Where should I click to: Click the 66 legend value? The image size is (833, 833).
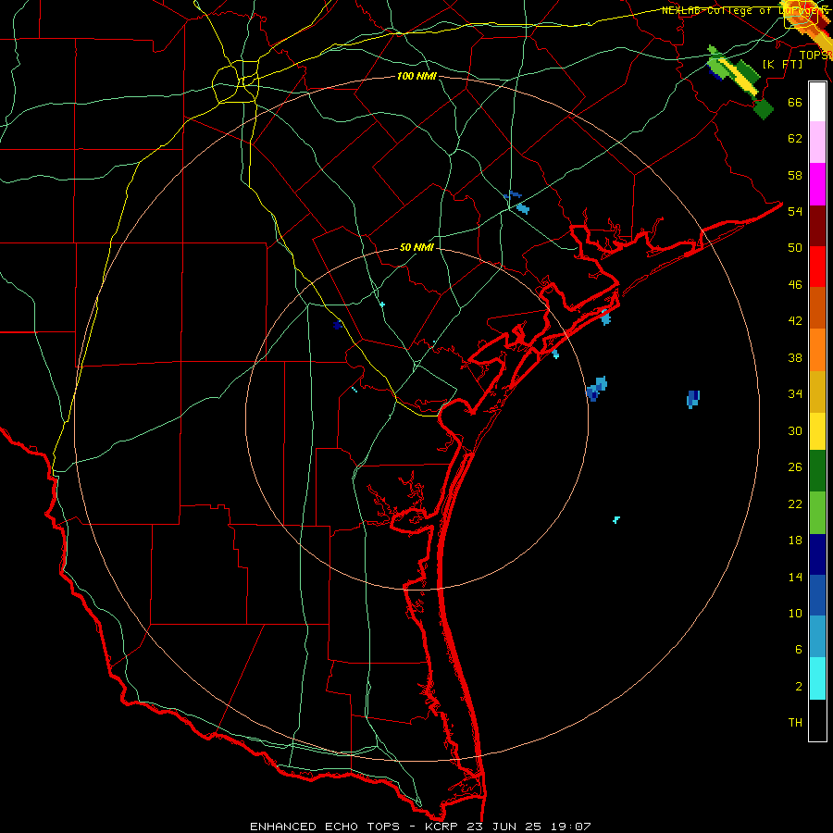click(795, 102)
